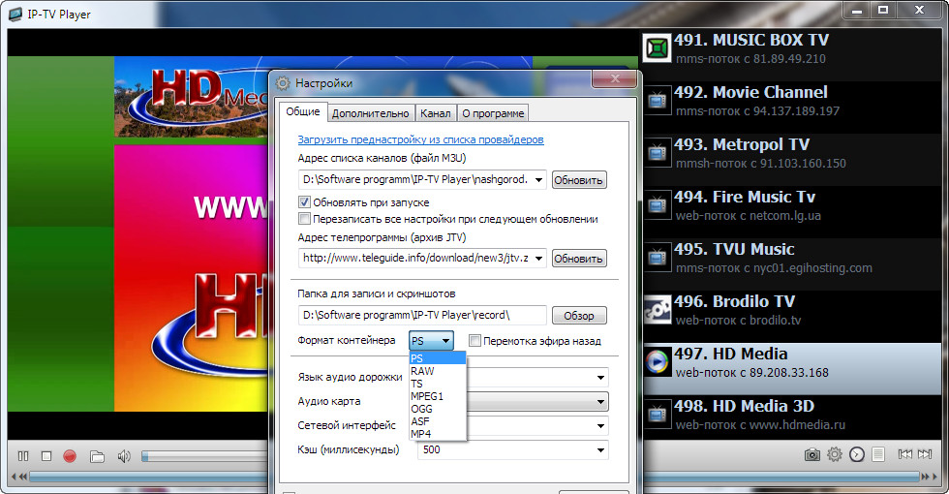Select ASF container format
The height and width of the screenshot is (494, 949).
[x=438, y=421]
